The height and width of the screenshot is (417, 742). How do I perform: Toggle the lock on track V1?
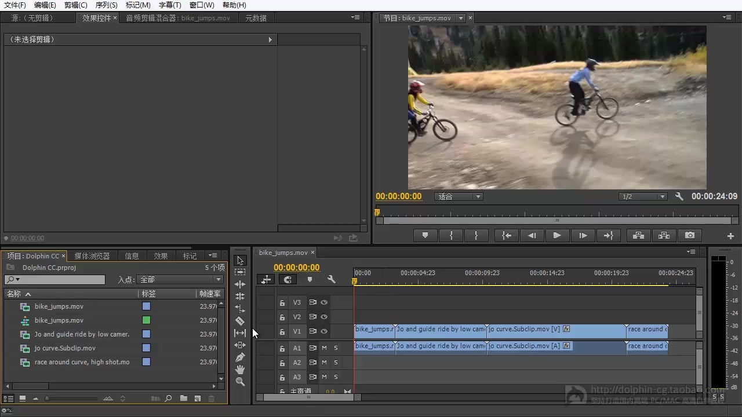coord(282,332)
